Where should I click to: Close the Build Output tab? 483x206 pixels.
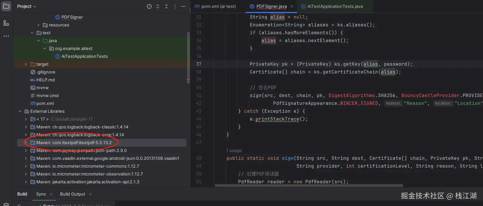tap(90, 194)
